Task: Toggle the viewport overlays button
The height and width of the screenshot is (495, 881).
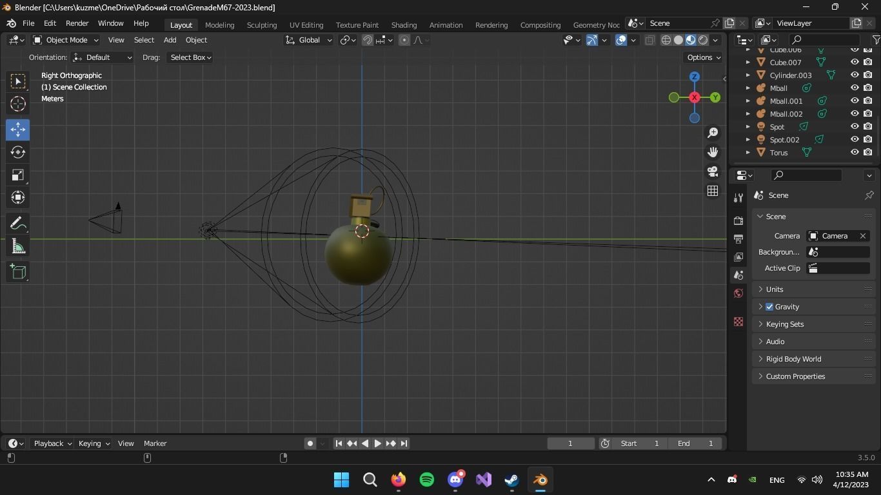Action: [x=621, y=40]
